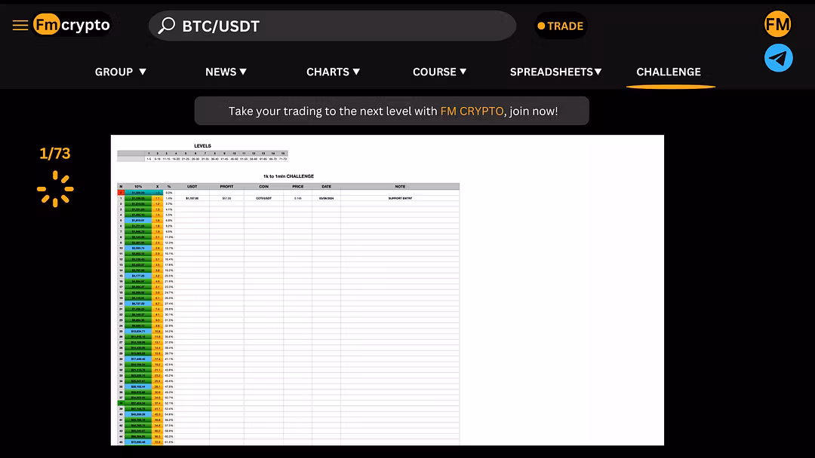This screenshot has height=458, width=815.
Task: Open the SPREADSHEETS dropdown
Action: click(x=555, y=72)
